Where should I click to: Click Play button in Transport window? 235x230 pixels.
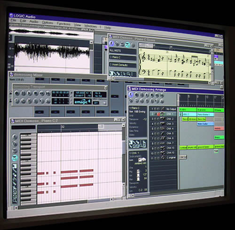point(29,93)
